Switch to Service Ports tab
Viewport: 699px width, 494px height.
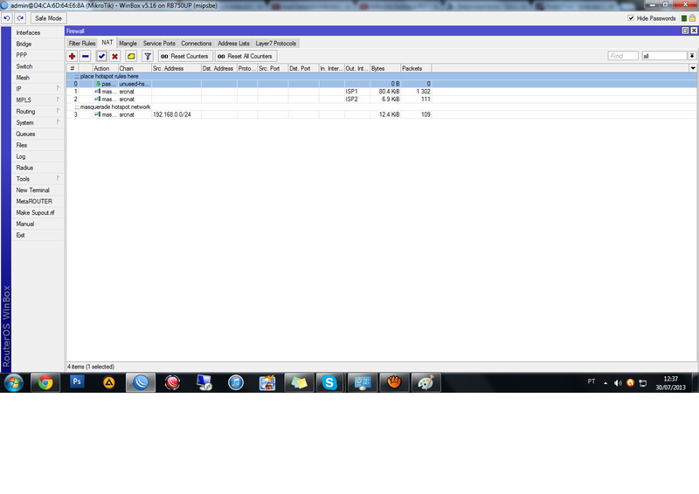pyautogui.click(x=159, y=44)
